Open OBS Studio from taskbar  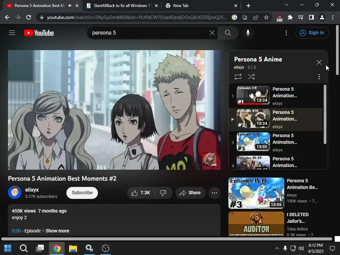click(106, 248)
